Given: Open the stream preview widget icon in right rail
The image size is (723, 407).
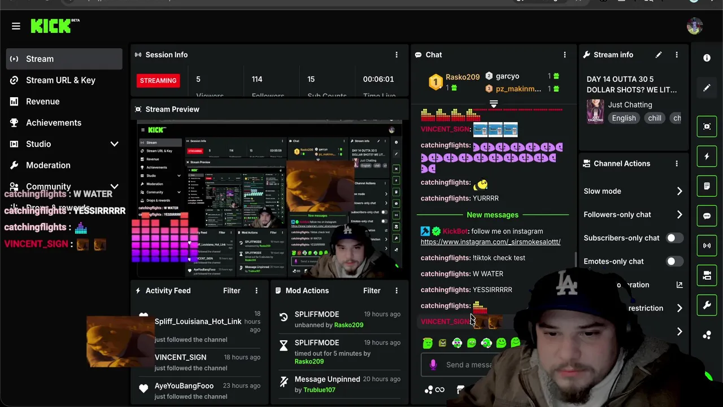Looking at the screenshot, I should [x=707, y=127].
